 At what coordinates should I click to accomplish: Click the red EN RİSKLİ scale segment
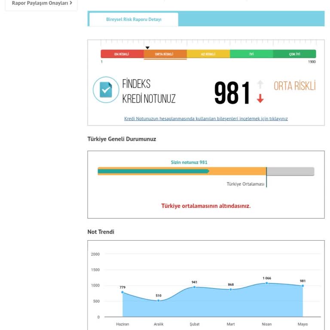tap(122, 54)
